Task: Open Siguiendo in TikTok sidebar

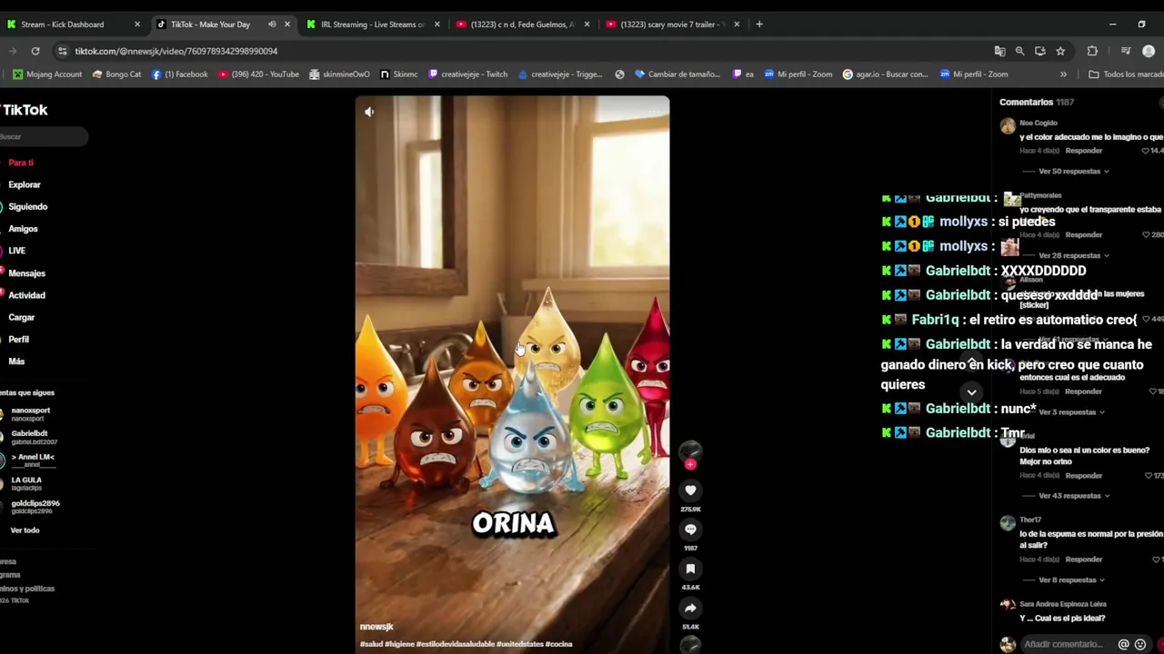Action: pyautogui.click(x=27, y=207)
